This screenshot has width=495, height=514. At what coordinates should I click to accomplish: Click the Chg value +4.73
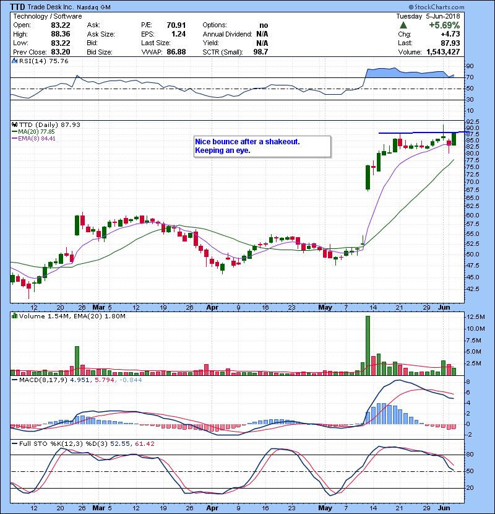click(x=450, y=34)
